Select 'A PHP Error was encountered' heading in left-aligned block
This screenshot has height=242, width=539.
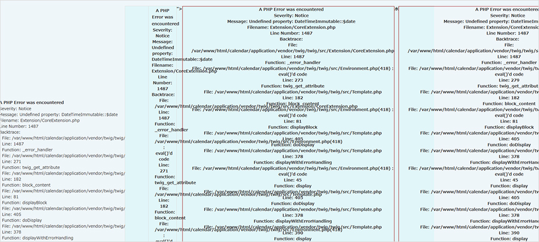click(32, 103)
